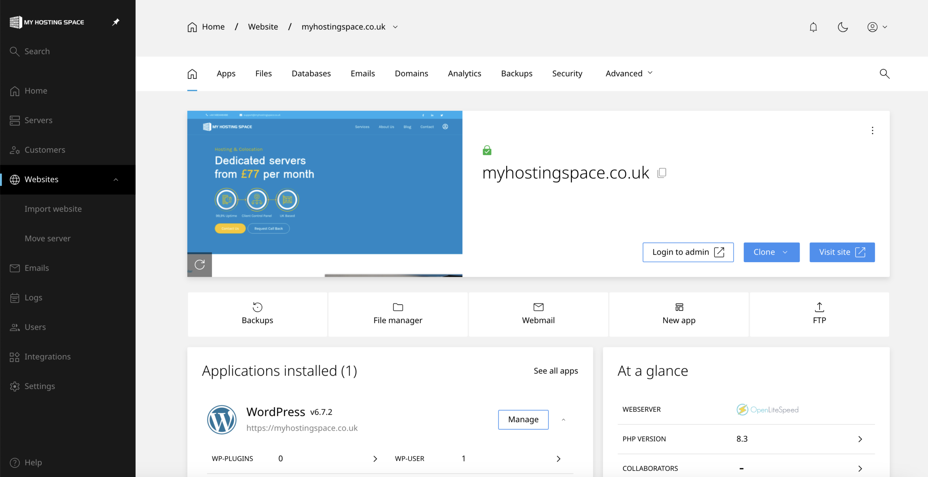Open the user account menu
Image resolution: width=928 pixels, height=477 pixels.
877,27
